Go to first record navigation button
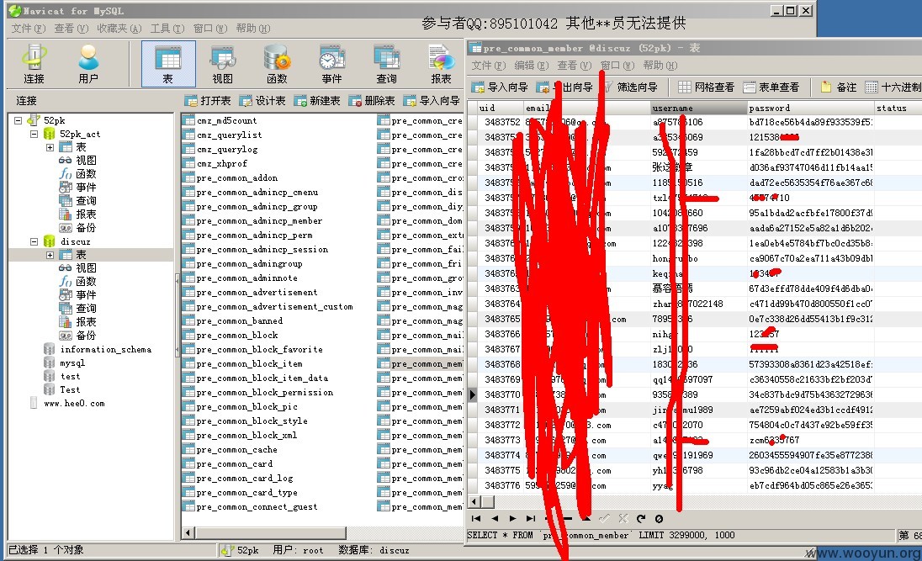The width and height of the screenshot is (922, 561). tap(476, 519)
